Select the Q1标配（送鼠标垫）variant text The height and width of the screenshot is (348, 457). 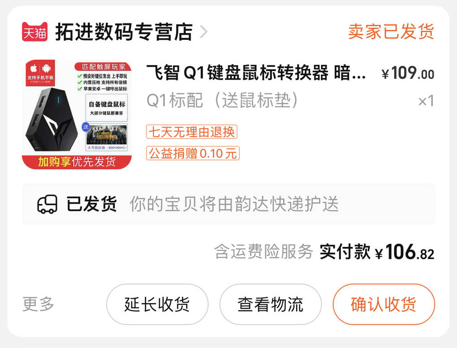click(x=222, y=100)
